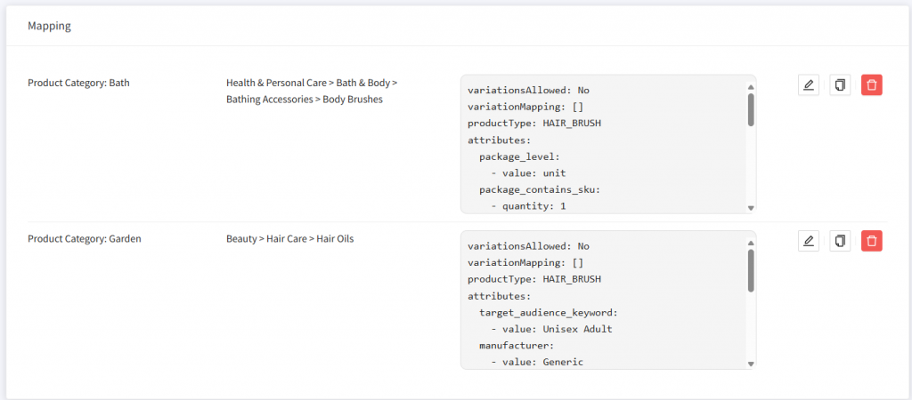The height and width of the screenshot is (400, 912).
Task: Copy the Garden category mapping
Action: tap(840, 241)
